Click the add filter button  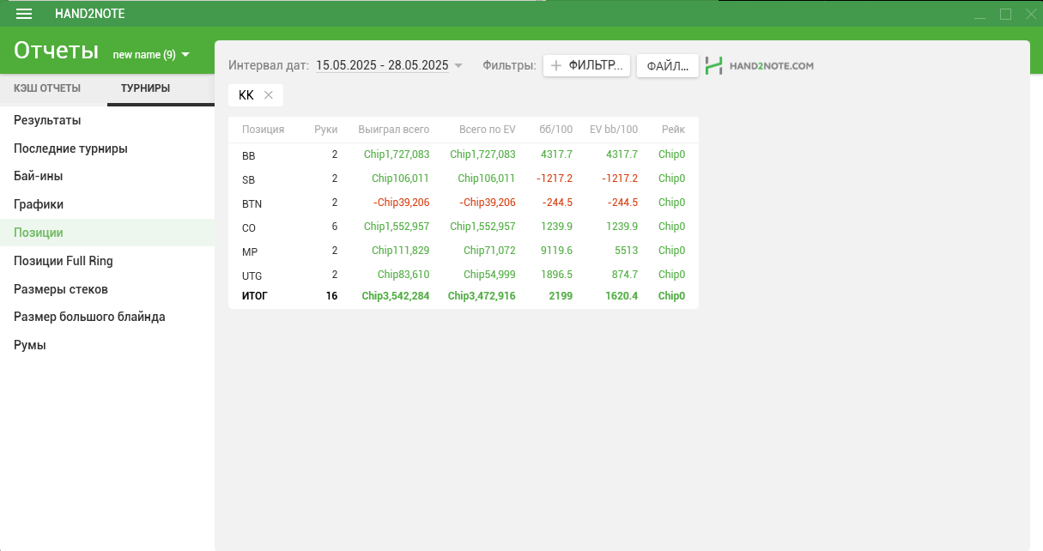pyautogui.click(x=586, y=66)
